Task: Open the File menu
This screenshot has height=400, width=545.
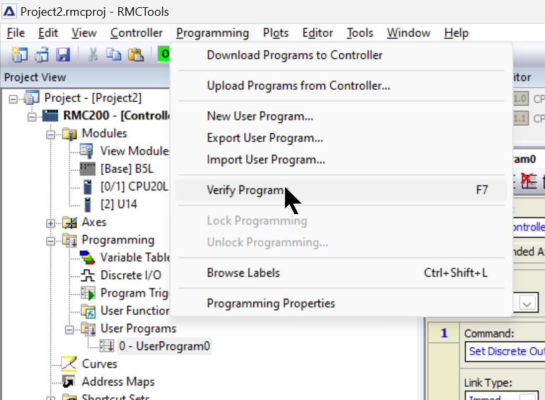Action: 16,33
